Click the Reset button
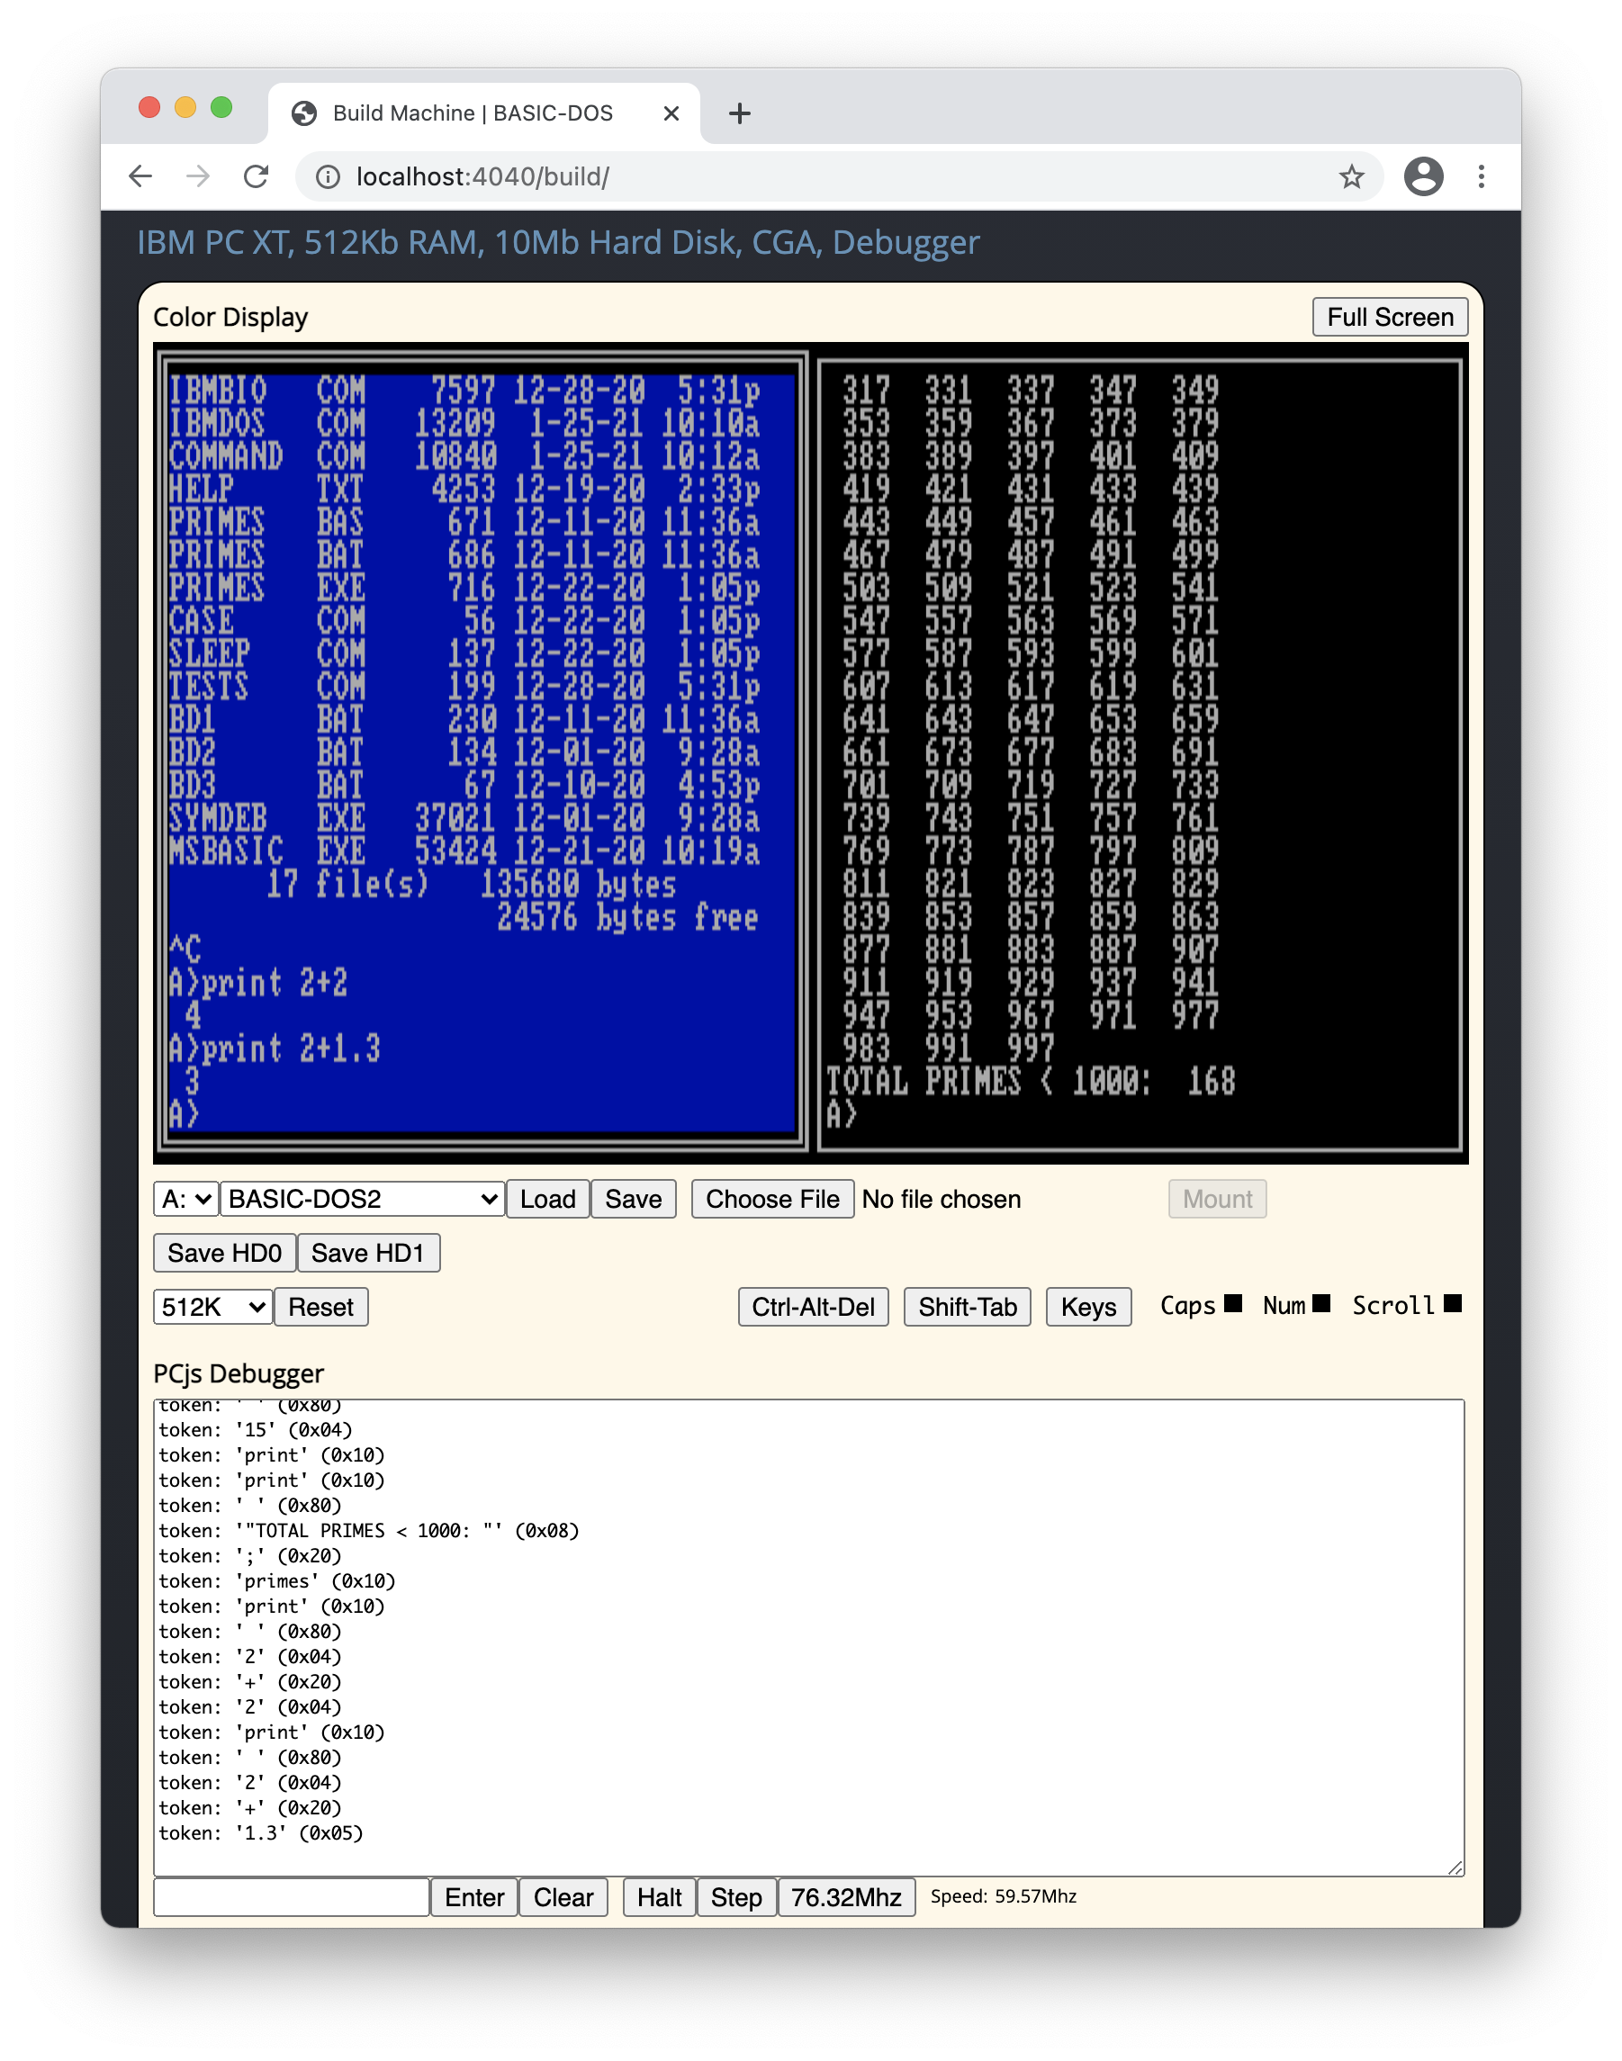The image size is (1622, 2061). tap(321, 1307)
